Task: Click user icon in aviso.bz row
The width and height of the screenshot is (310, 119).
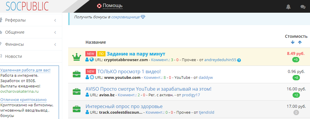Action: coord(87,95)
